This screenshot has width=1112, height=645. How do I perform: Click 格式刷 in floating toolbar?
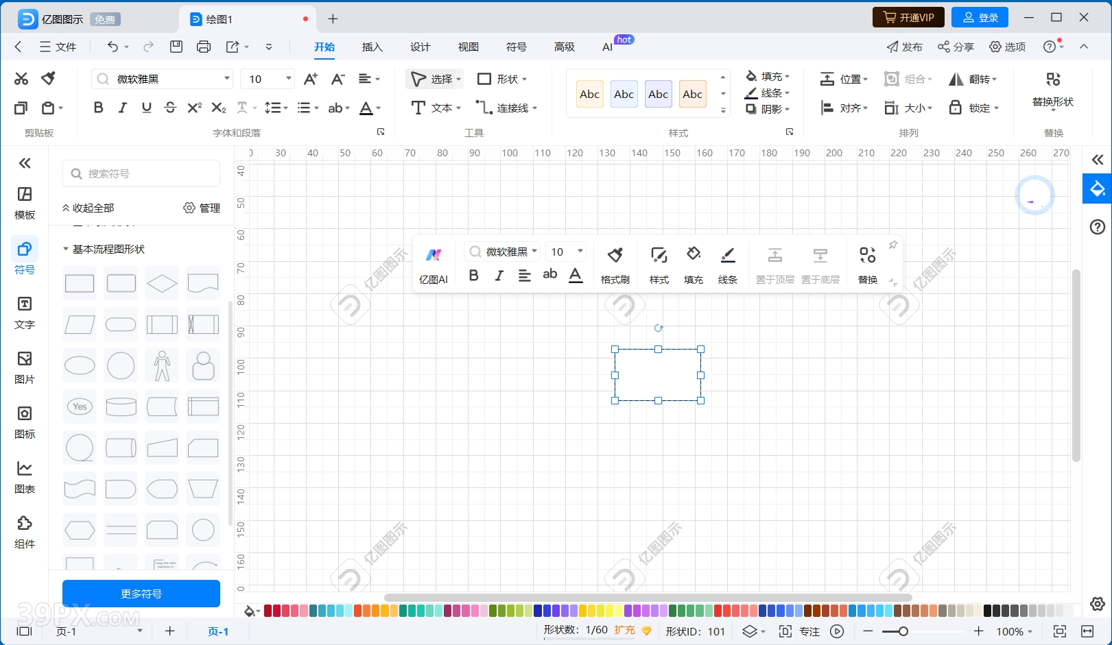(x=615, y=266)
